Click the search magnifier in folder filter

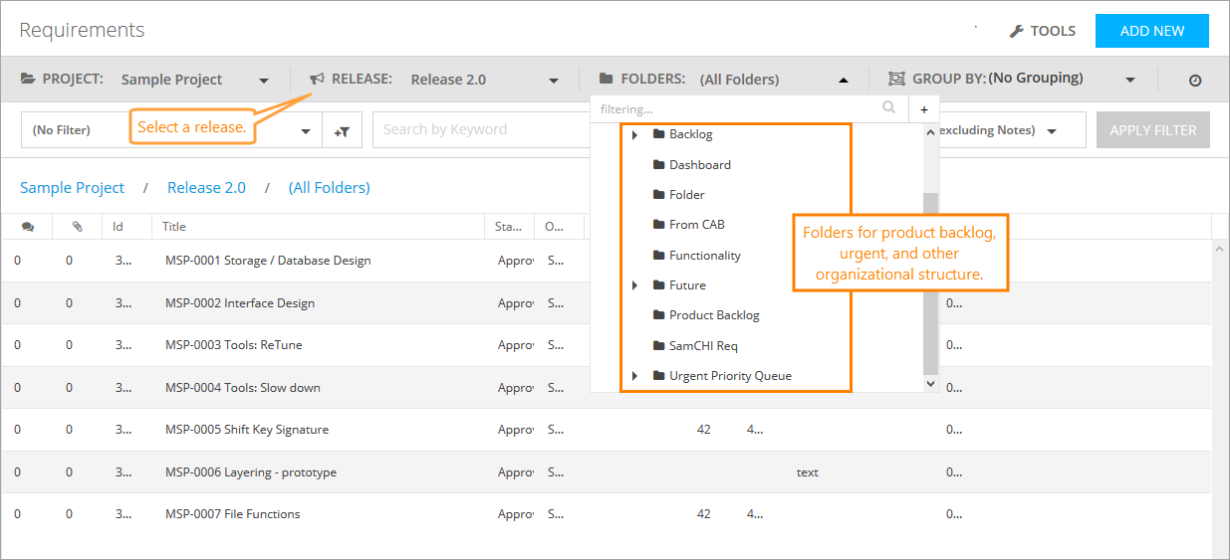click(888, 108)
